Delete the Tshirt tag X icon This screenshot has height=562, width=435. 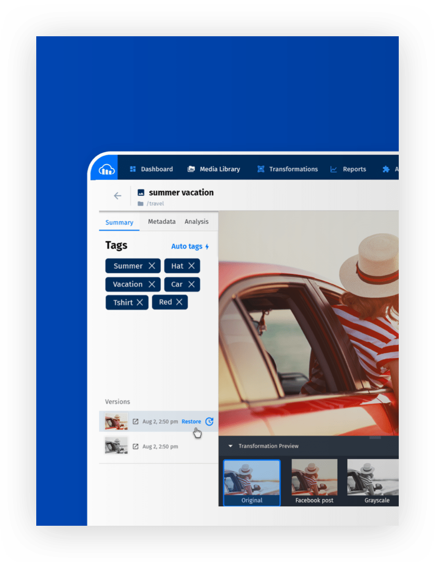coord(140,302)
